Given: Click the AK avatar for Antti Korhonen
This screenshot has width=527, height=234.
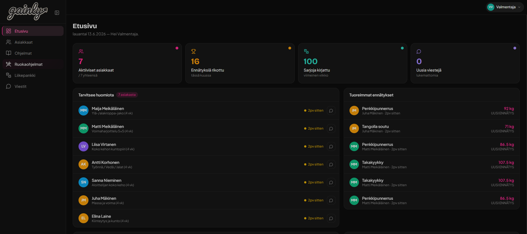Looking at the screenshot, I should 84,164.
